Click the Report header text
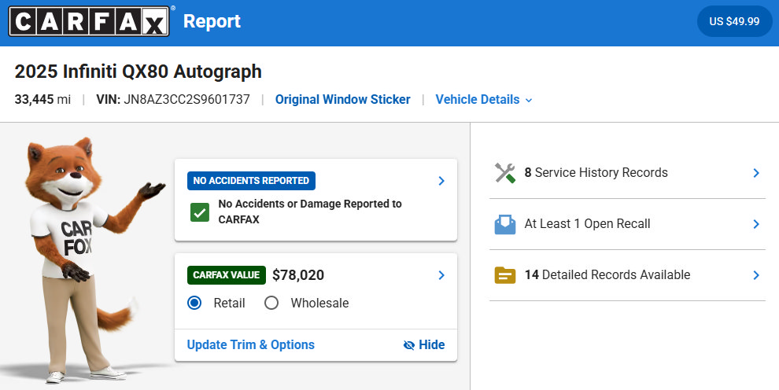 pos(212,21)
